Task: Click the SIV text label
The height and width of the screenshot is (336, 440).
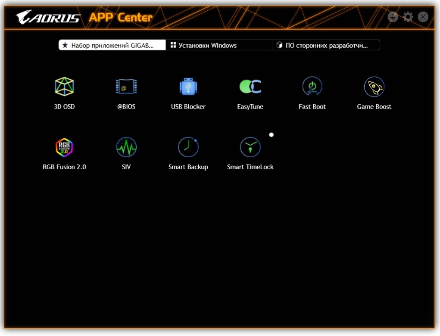Action: 126,167
